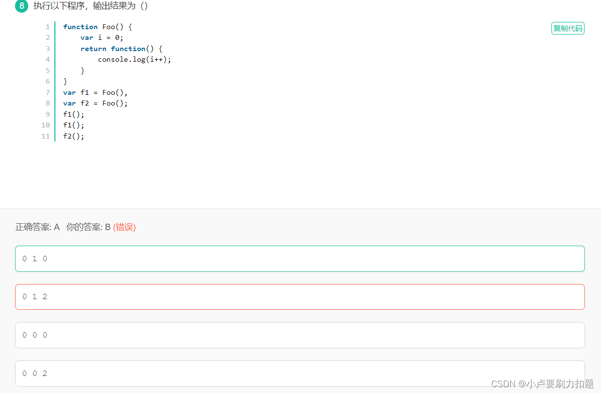Select answer option "0 1 0"
The height and width of the screenshot is (393, 601).
[x=299, y=259]
